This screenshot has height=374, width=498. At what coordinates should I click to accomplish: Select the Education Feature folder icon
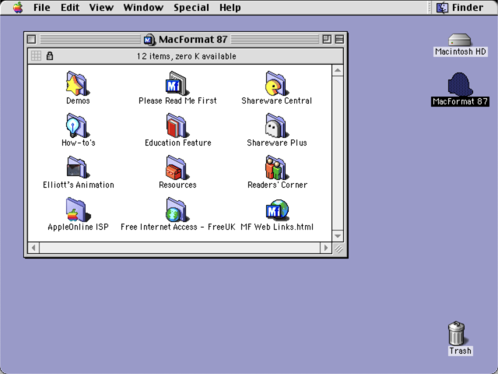(177, 126)
